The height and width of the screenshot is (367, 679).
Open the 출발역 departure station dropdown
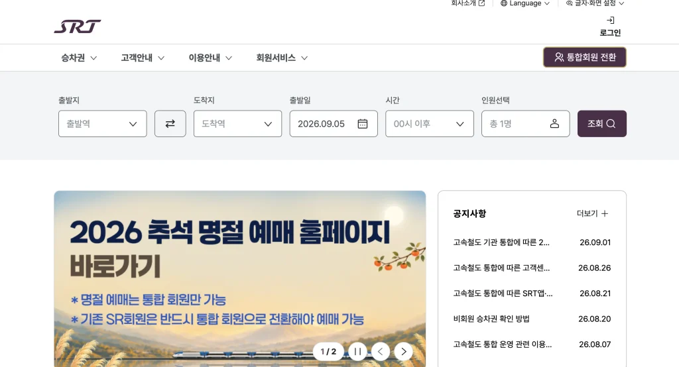click(103, 124)
